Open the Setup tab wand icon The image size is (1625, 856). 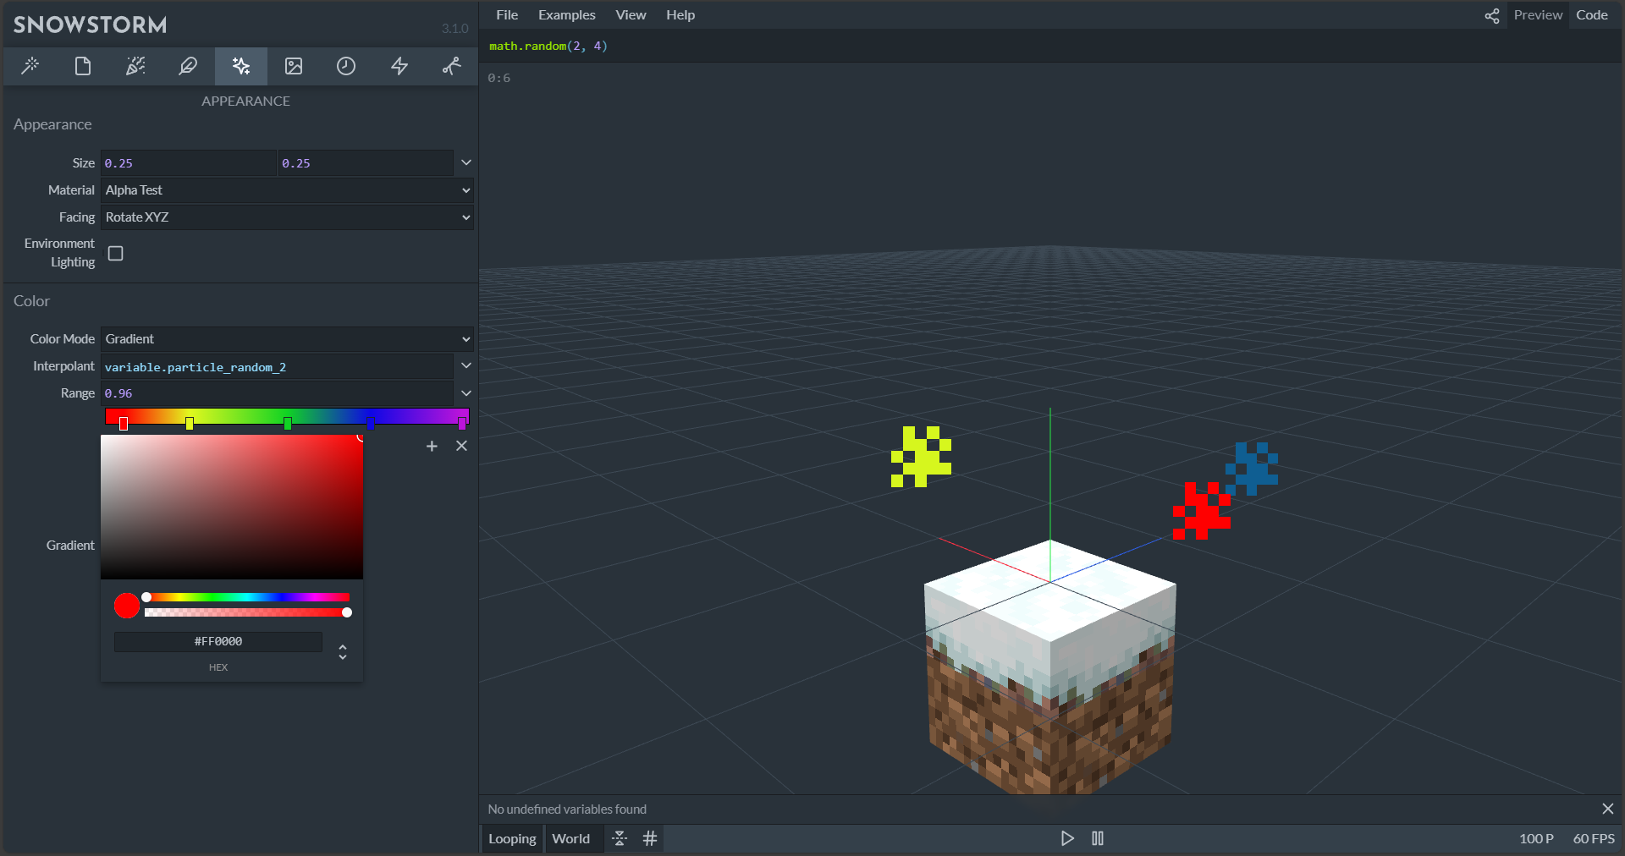pos(30,66)
